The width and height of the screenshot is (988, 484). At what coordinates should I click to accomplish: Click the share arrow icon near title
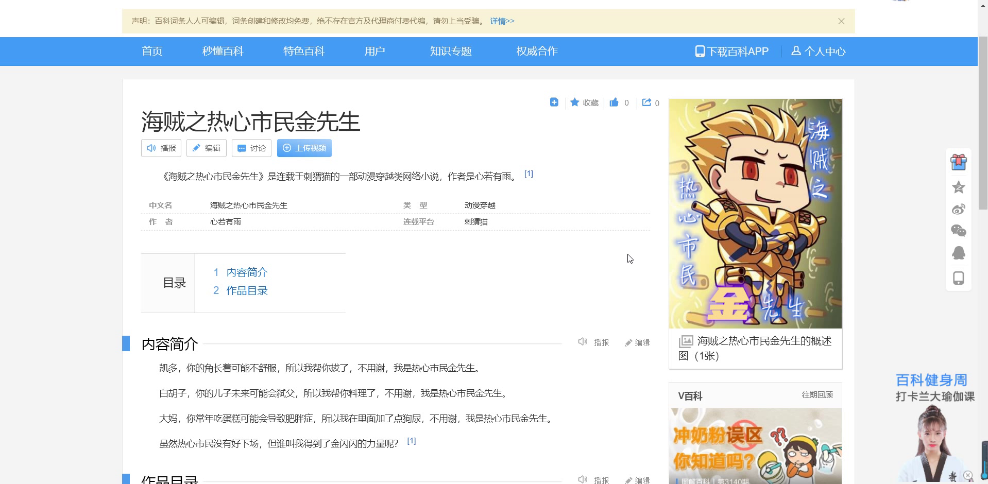[646, 102]
